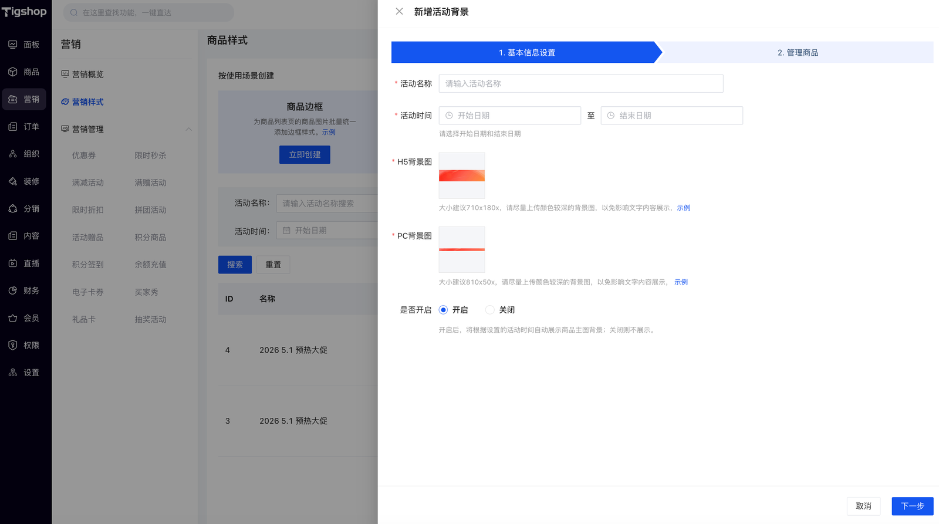Open the 结束日期 end date picker
Viewport: 939px width, 524px height.
point(671,116)
